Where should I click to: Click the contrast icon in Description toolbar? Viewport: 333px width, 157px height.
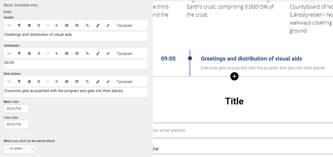pos(29,81)
